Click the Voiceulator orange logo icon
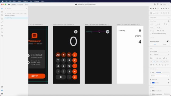 (x=34, y=36)
